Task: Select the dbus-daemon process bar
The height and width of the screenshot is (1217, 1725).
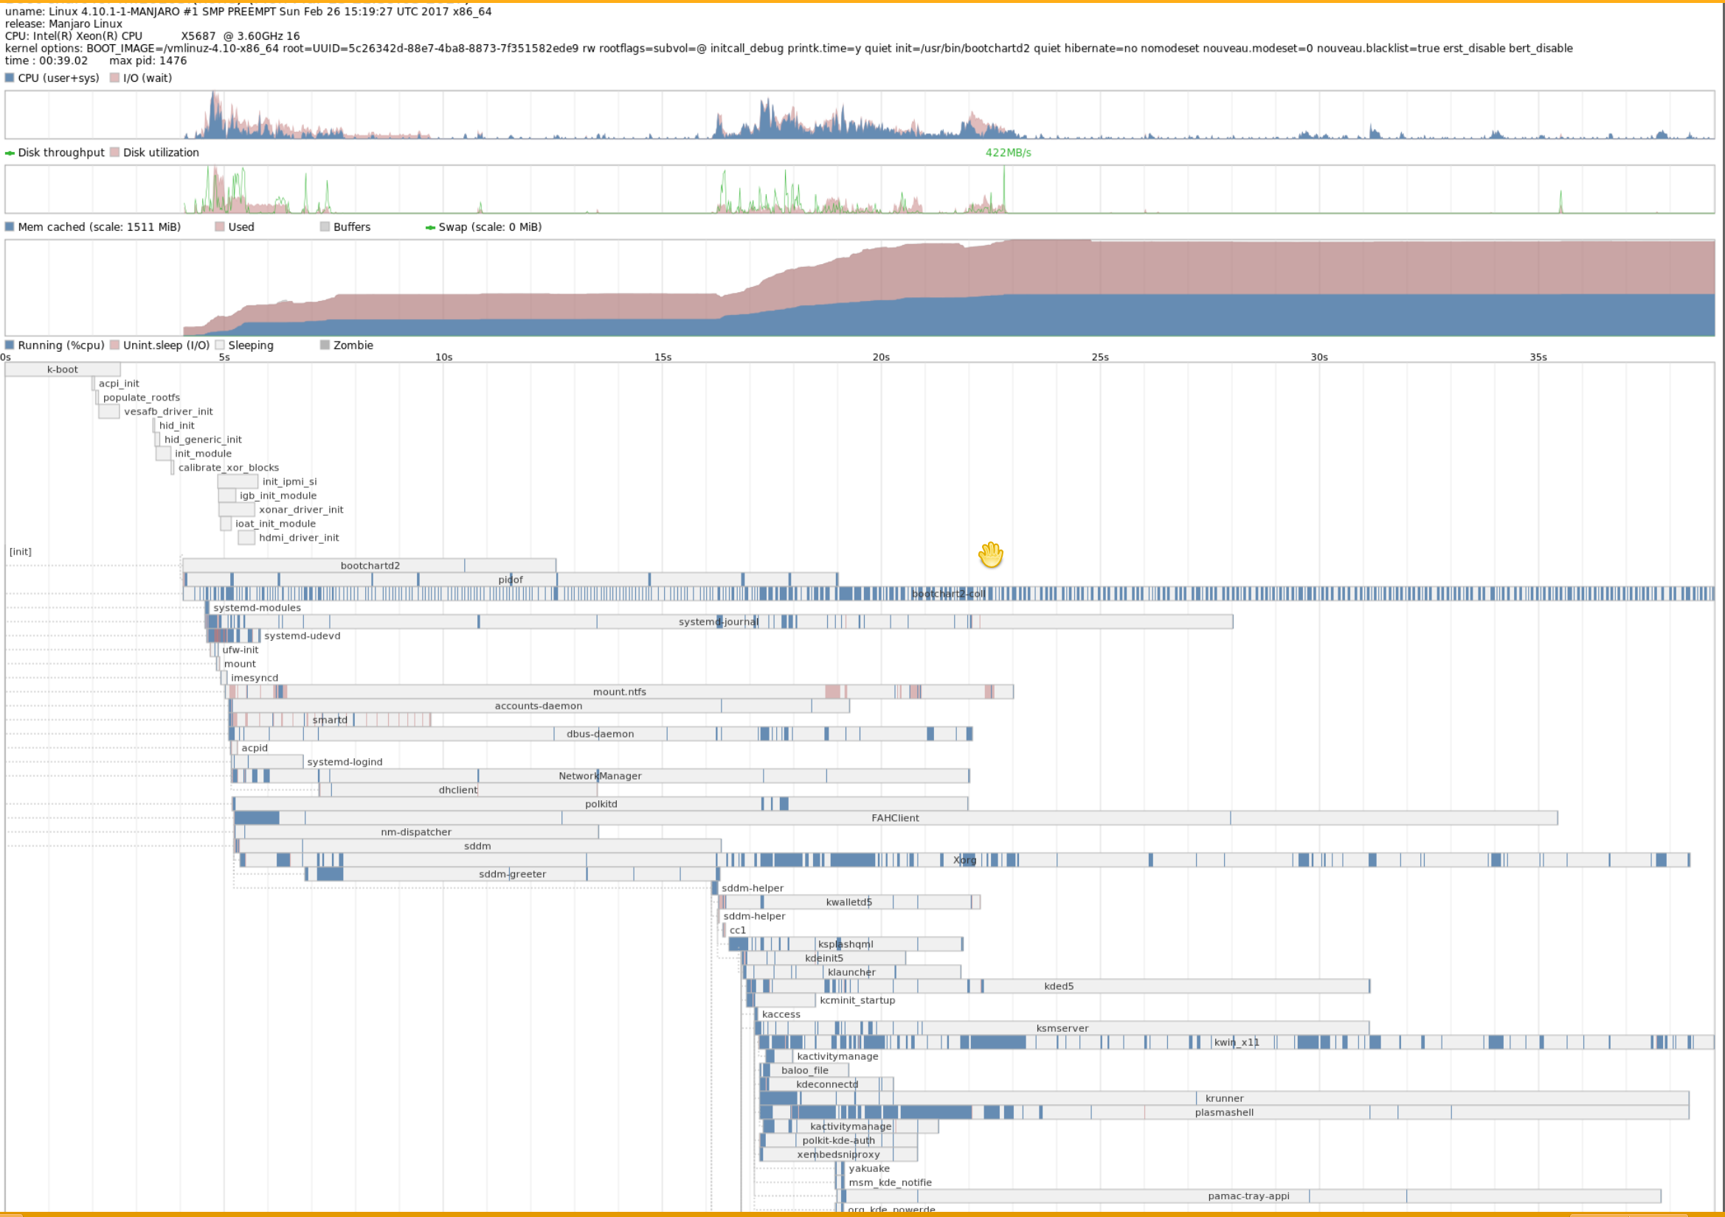Action: point(601,734)
